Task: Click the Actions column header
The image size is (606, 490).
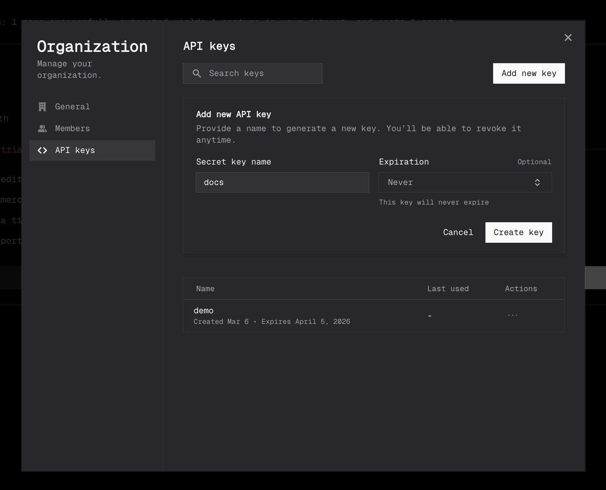Action: click(521, 289)
